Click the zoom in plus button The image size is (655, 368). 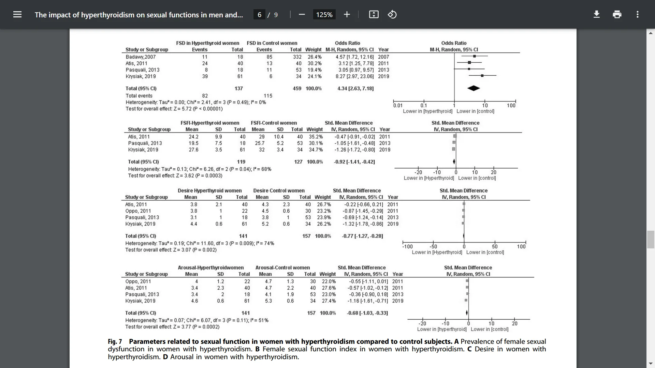coord(347,14)
